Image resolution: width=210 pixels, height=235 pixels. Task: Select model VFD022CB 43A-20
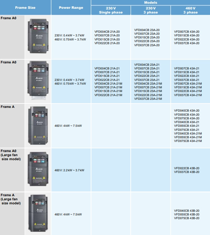pos(186,39)
